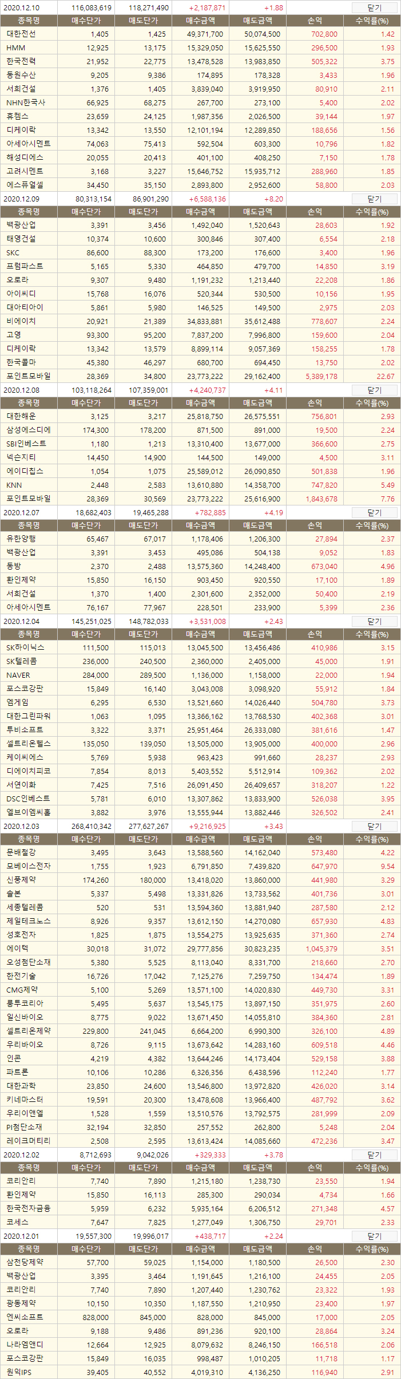Click the 코세스 stock name
This screenshot has width=401, height=1379.
coord(17,1222)
